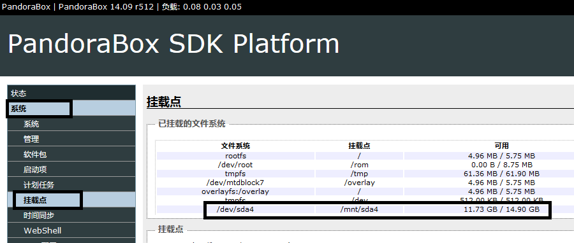
Task: Click the 挂载点 page heading
Action: [x=164, y=102]
